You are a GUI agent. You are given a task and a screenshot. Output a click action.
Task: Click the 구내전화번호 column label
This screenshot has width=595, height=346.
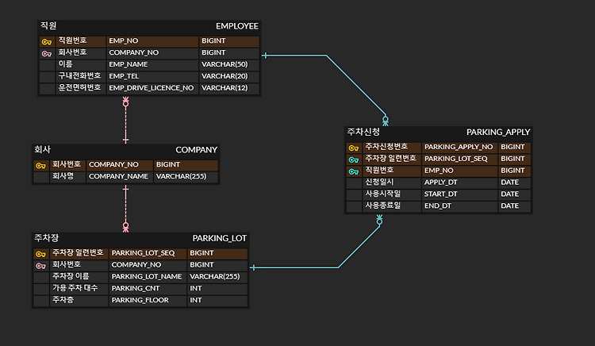79,76
